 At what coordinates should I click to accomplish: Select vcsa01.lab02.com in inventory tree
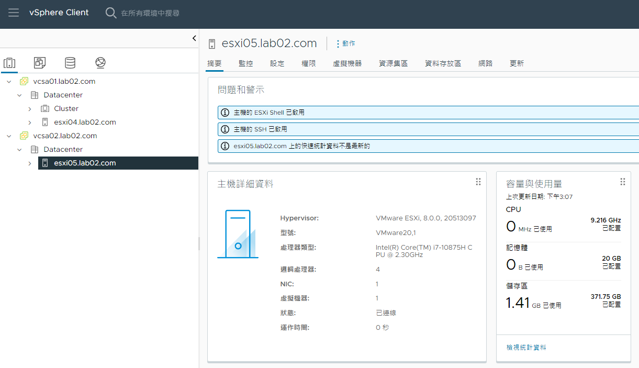[64, 82]
